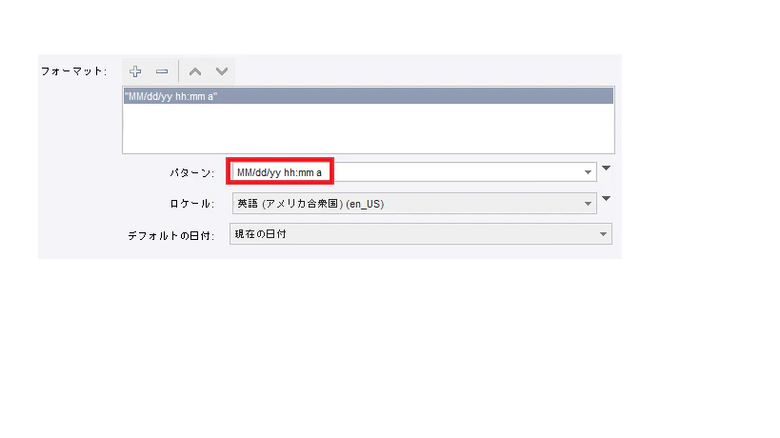Click the ロケール label
Viewport: 780px width, 438px height.
[192, 204]
